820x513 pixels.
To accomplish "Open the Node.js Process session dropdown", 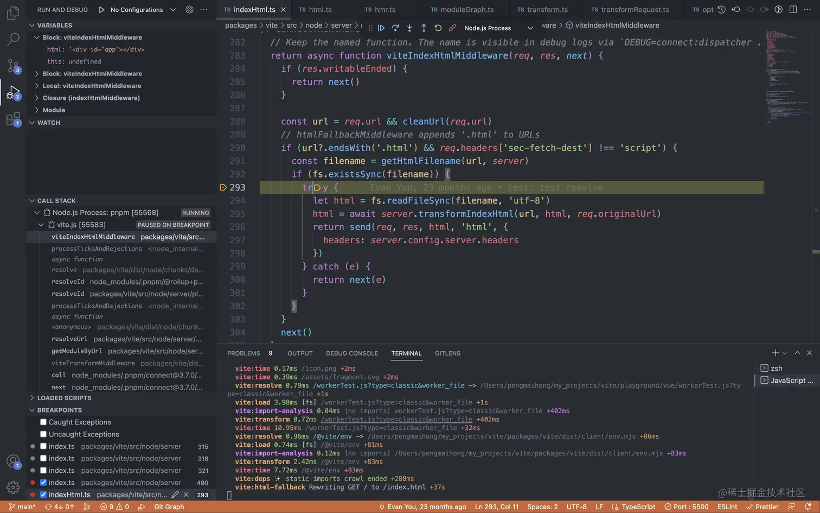I will [x=530, y=28].
